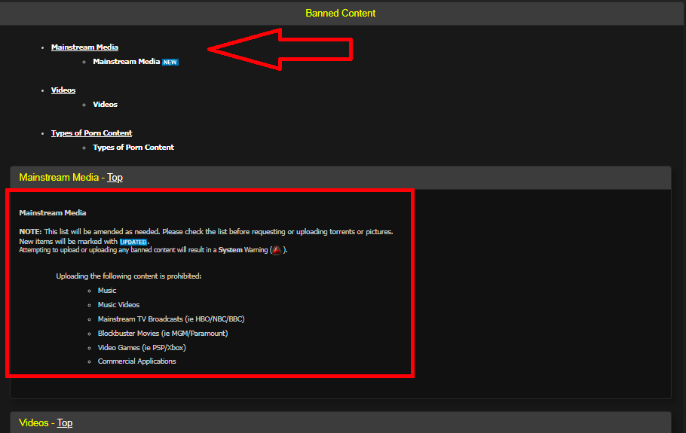Select the Videos sub-item link

[105, 105]
